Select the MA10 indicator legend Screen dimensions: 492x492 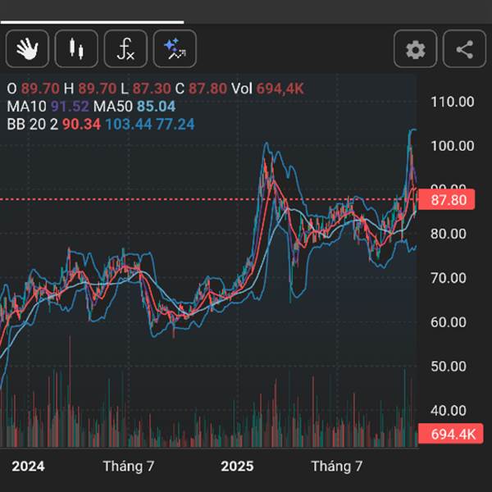(x=26, y=107)
